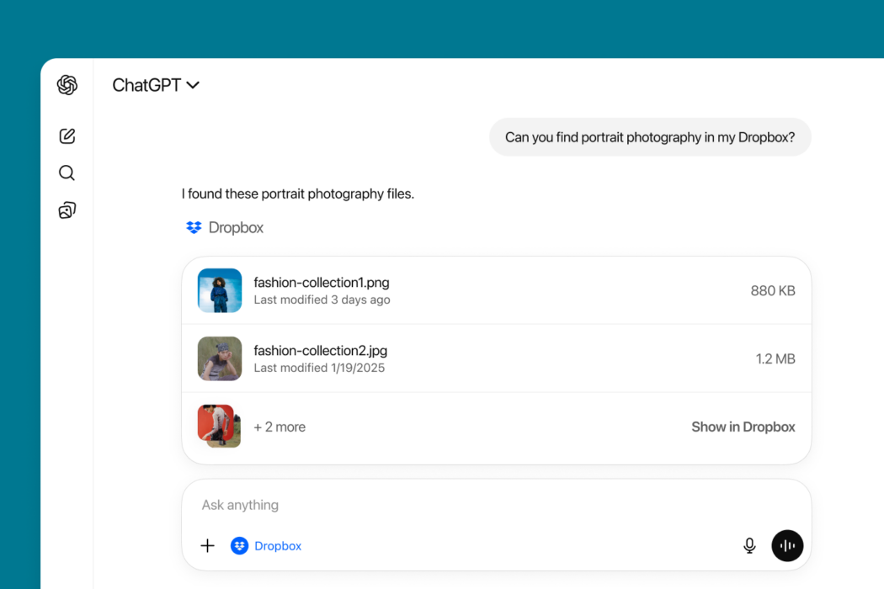Start a new chat with compose icon

click(x=67, y=136)
